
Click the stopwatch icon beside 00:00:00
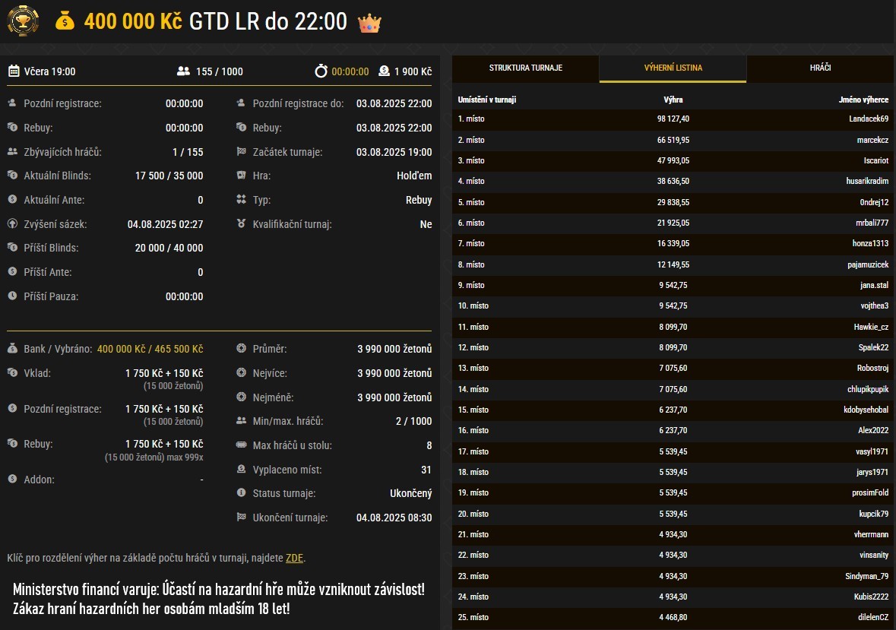click(321, 71)
